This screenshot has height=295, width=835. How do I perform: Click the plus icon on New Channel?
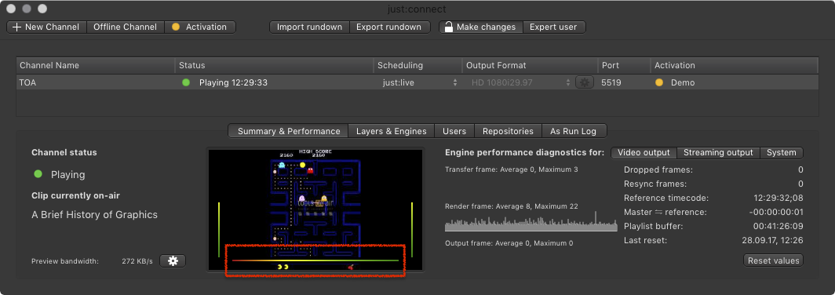[x=16, y=27]
